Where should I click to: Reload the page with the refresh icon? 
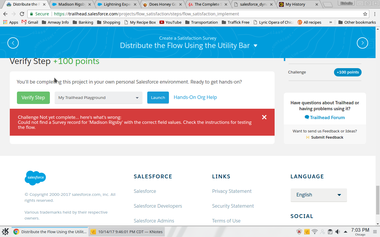[x=22, y=14]
